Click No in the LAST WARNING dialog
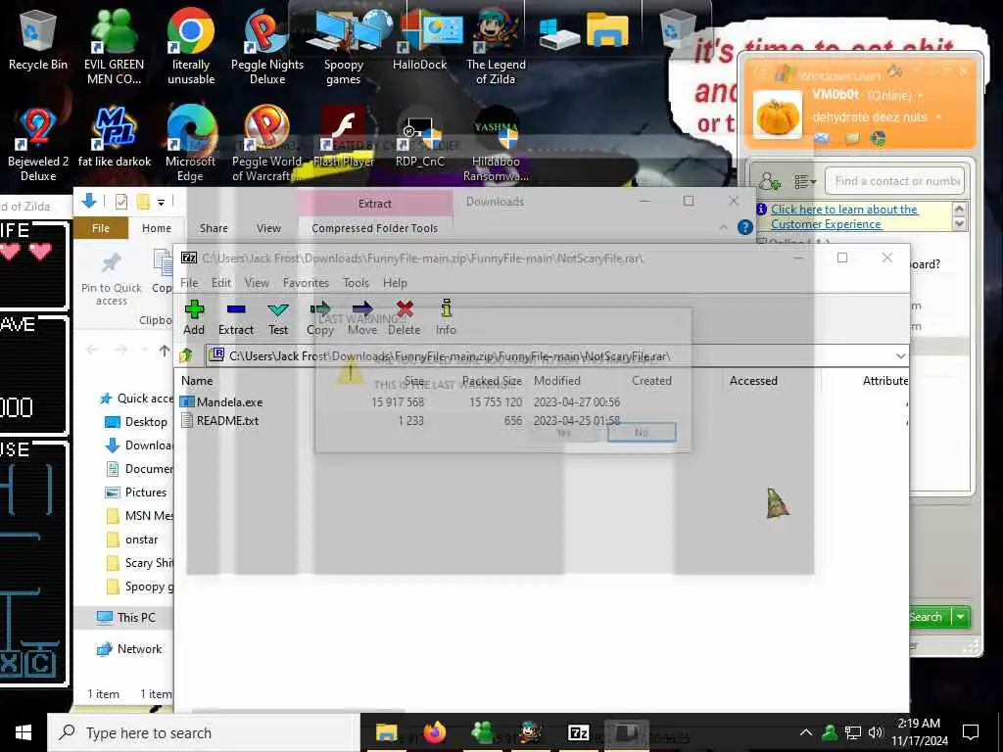1003x752 pixels. coord(642,433)
